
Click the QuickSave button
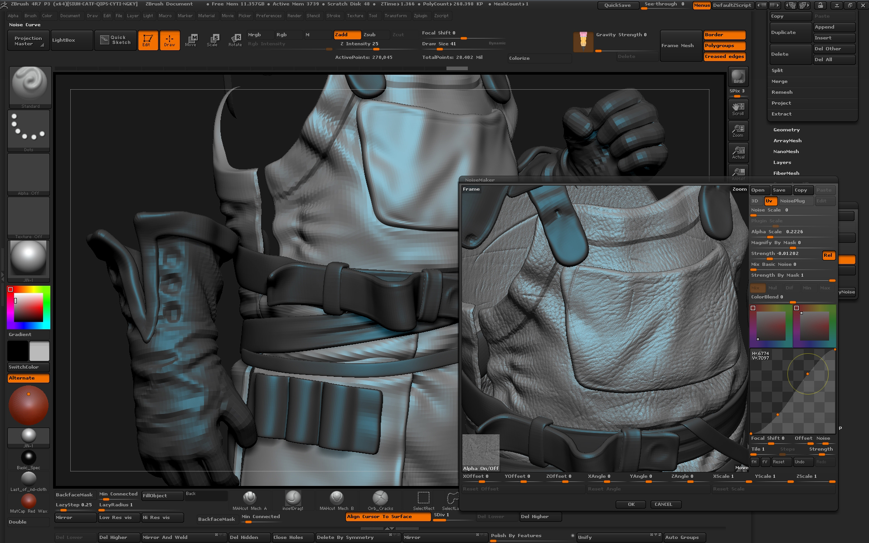point(617,5)
